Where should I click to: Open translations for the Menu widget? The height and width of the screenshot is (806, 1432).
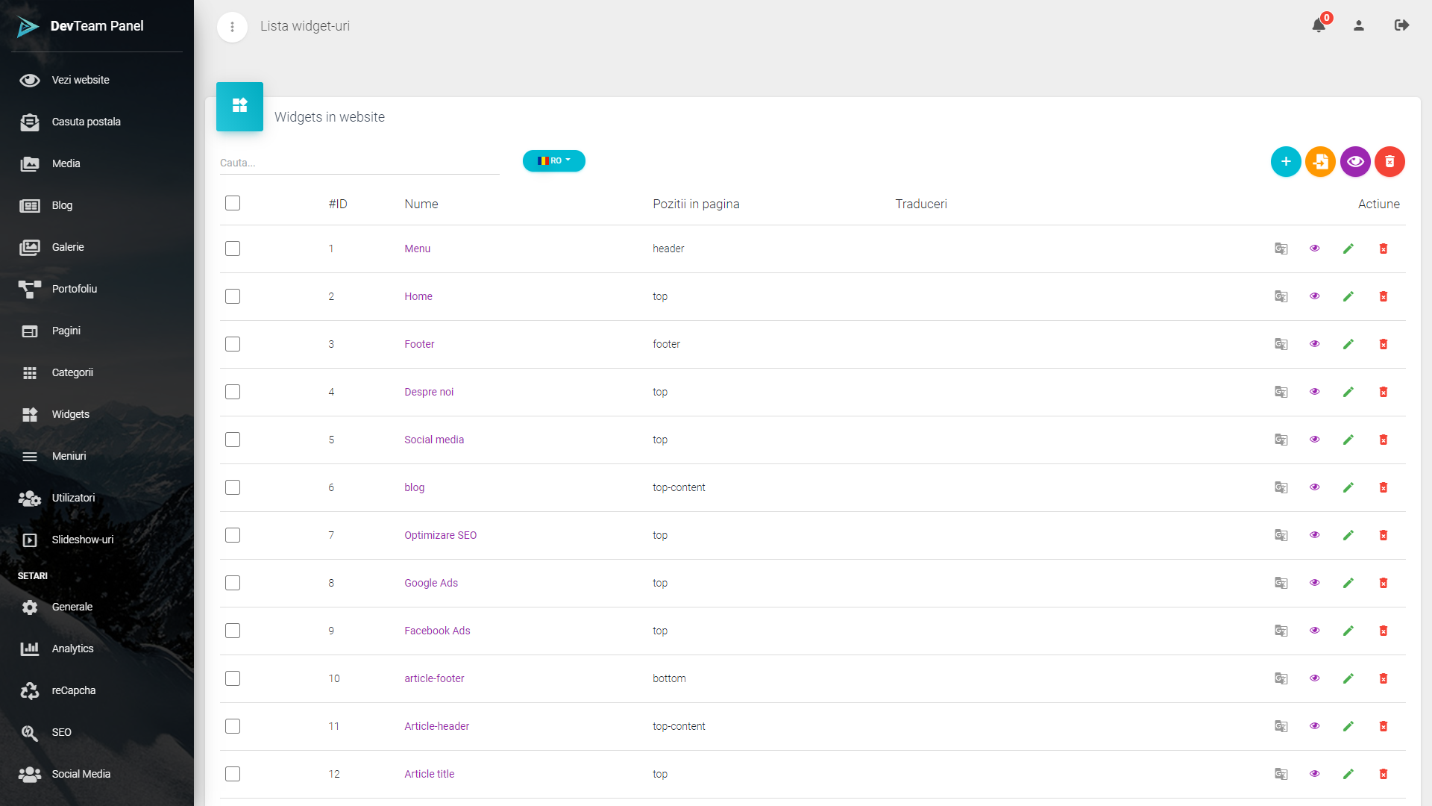1281,249
